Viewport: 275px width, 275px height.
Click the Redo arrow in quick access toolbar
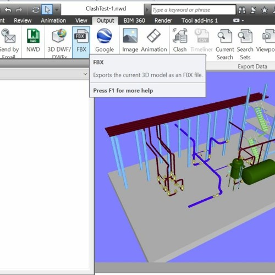tap(19, 10)
